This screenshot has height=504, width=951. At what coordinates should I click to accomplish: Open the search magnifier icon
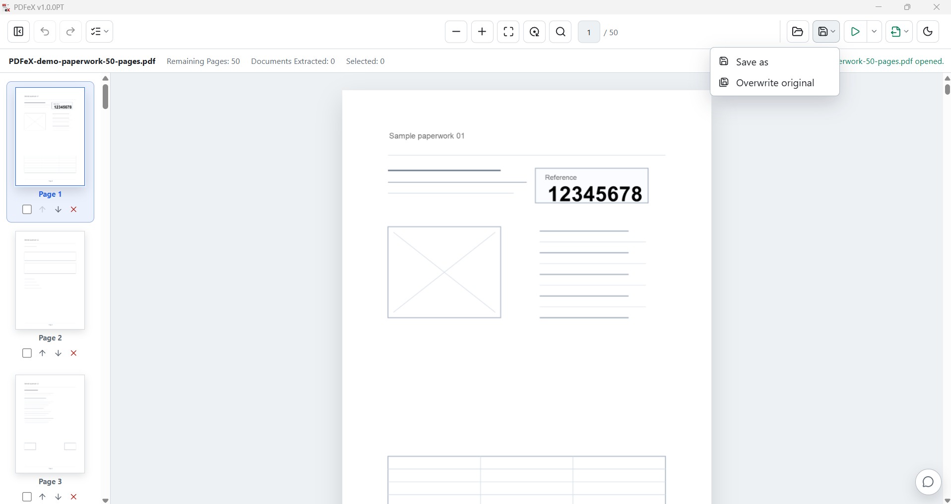[x=561, y=32]
